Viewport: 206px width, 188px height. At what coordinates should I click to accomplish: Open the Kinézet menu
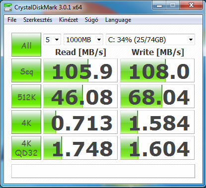[69, 20]
